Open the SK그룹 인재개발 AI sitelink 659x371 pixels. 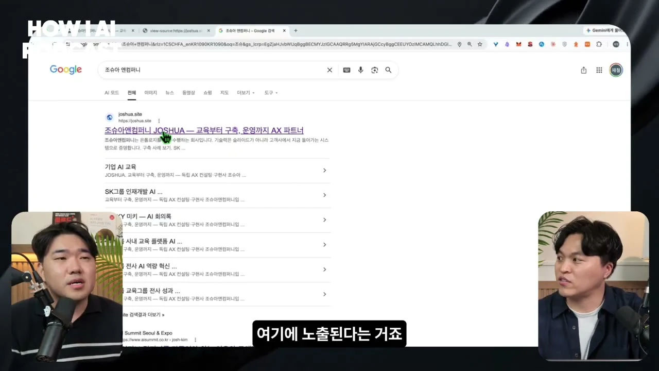coord(133,192)
